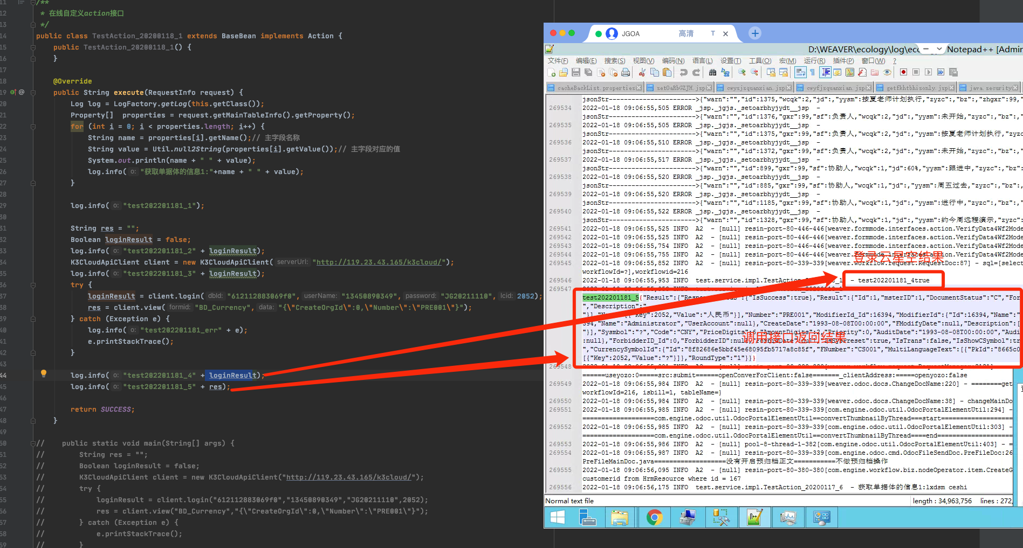1023x548 pixels.
Task: Switch to setOaRbGZJH.jsp tab
Action: [x=679, y=87]
